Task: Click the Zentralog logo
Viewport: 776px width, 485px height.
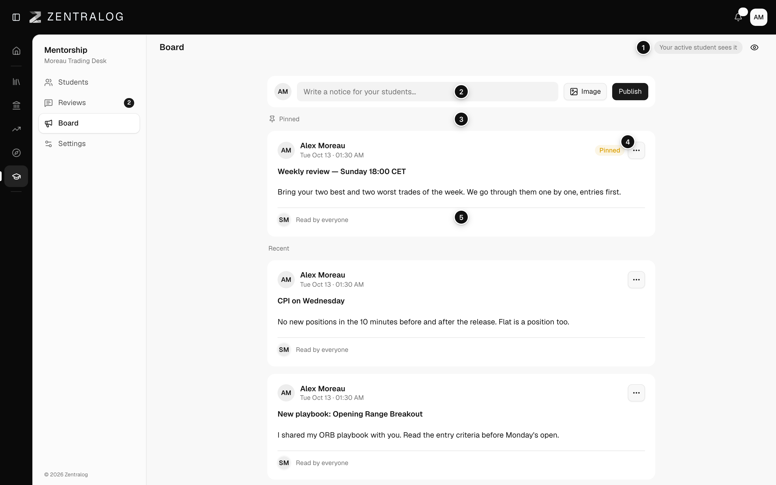Action: click(76, 17)
